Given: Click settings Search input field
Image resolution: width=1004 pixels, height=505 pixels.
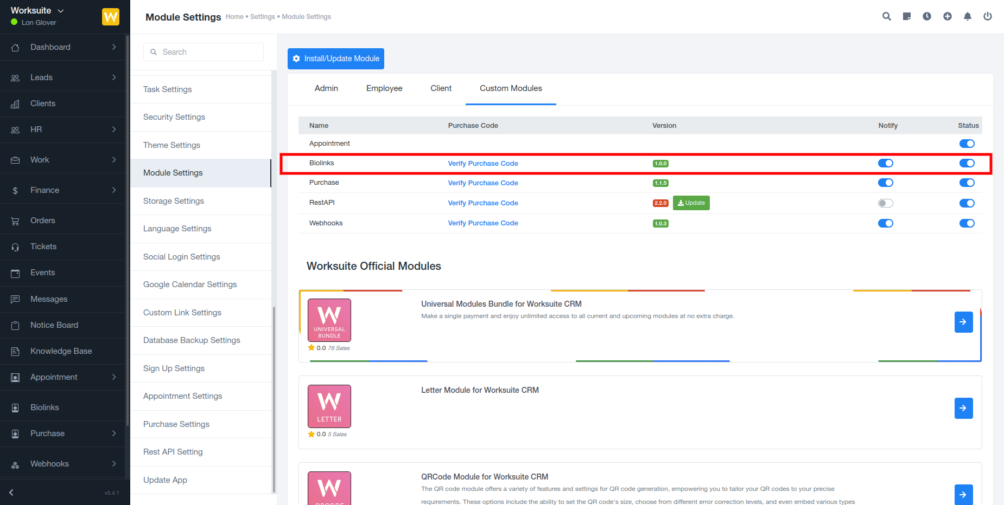Looking at the screenshot, I should click(204, 52).
